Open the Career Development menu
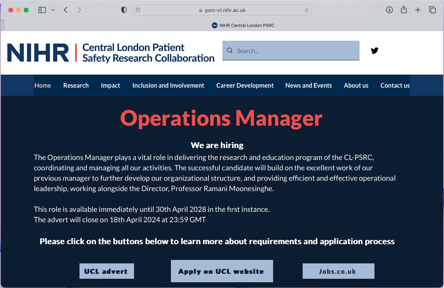 pos(245,85)
